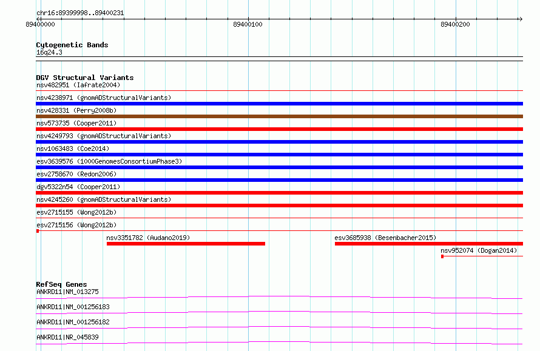Select the brown nsv428331 Perry2008b bar

(279, 116)
